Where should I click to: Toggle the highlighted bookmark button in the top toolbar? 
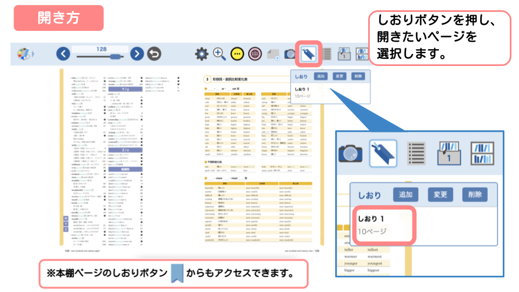308,54
